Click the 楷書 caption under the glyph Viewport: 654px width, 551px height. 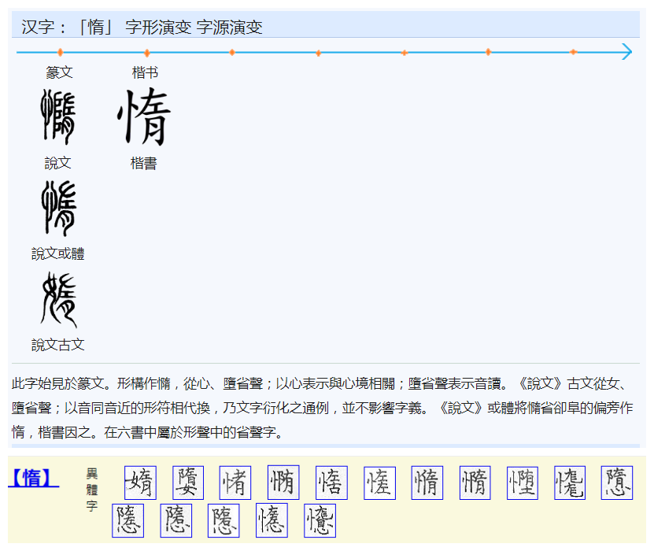(x=144, y=163)
